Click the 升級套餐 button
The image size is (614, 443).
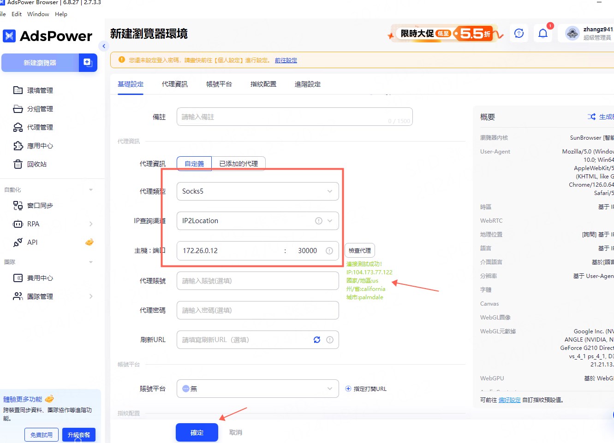[79, 435]
